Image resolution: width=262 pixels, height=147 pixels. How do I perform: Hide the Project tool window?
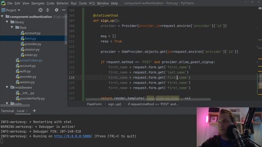coord(64,10)
